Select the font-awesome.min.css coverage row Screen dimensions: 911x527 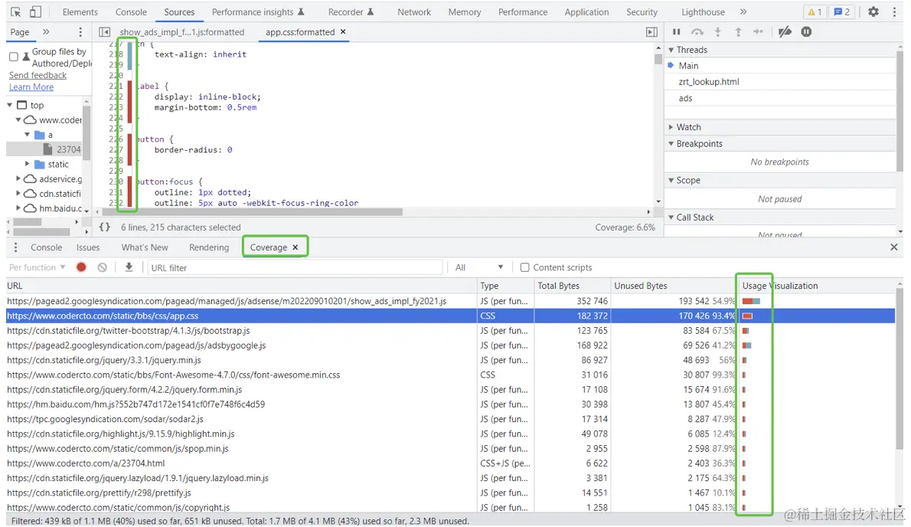click(450, 375)
